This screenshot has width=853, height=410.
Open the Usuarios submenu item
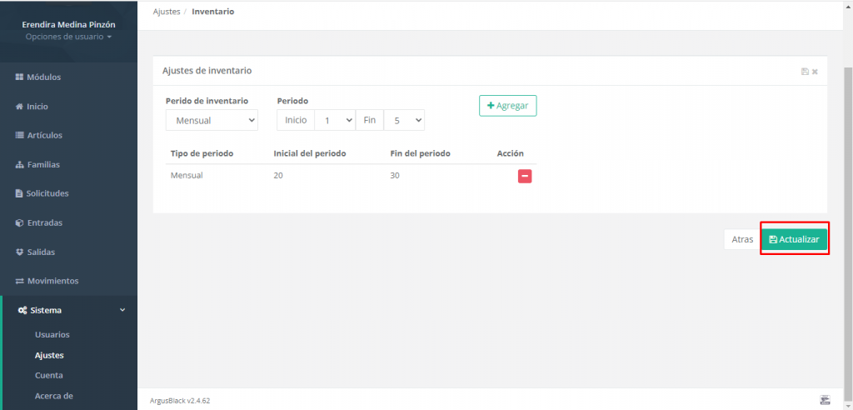pyautogui.click(x=52, y=335)
